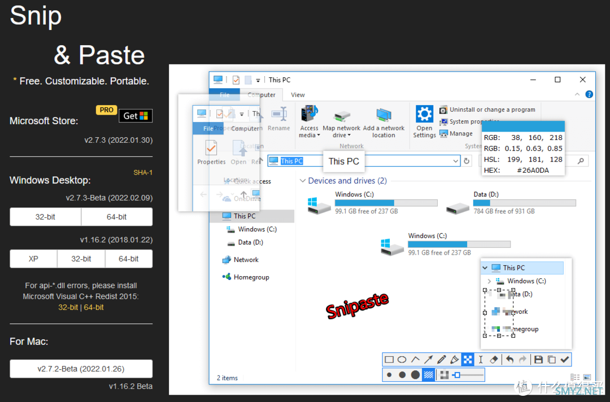The width and height of the screenshot is (610, 402).
Task: Switch Explorer to large icons view
Action: coord(587,377)
